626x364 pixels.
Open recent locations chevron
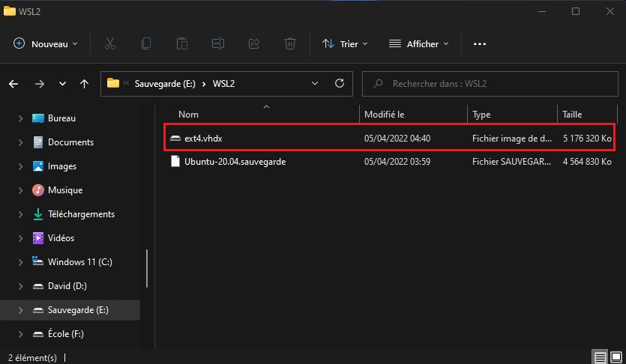click(x=62, y=84)
